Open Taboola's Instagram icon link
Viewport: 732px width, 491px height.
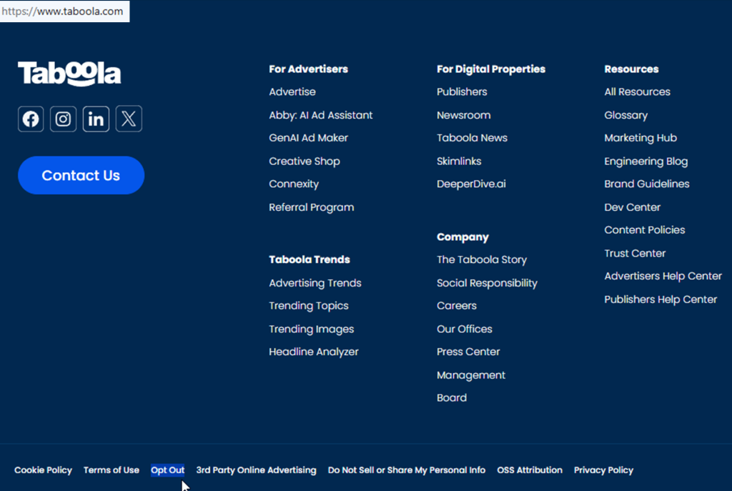[x=63, y=119]
